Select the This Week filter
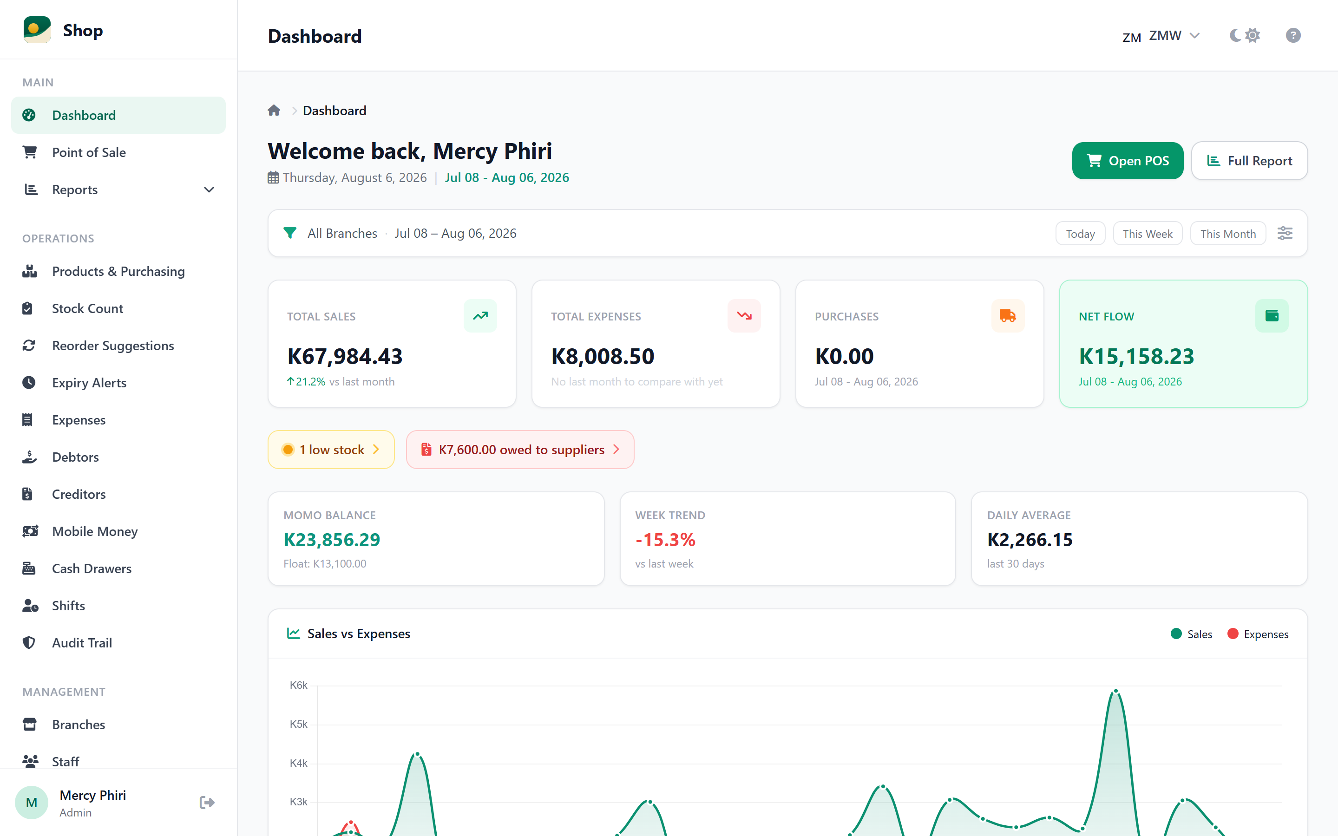Viewport: 1338px width, 836px height. [1147, 233]
